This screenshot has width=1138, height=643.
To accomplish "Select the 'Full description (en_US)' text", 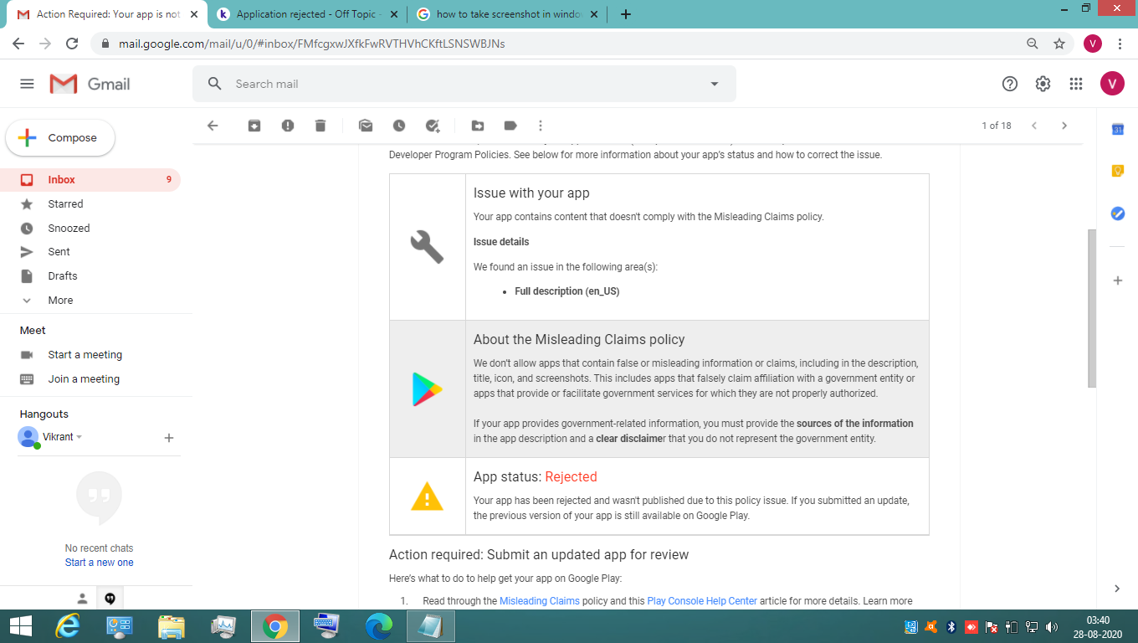I will 567,291.
